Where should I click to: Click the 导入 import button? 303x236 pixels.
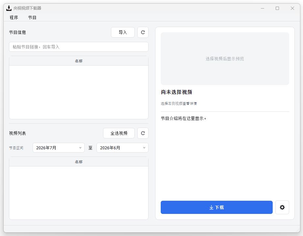[x=123, y=32]
